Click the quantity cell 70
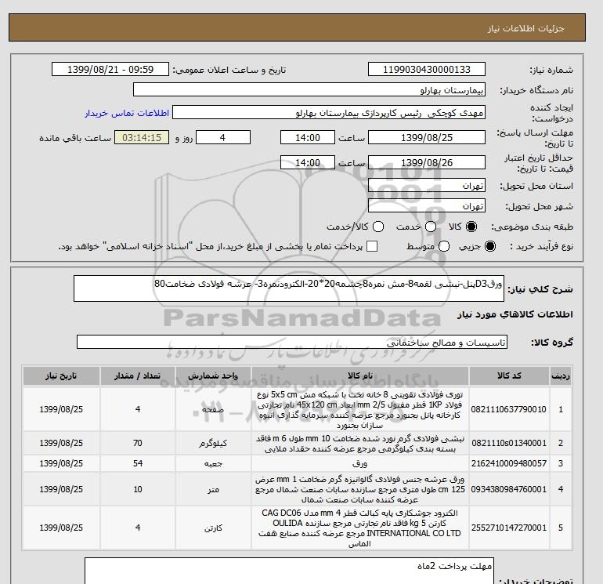This screenshot has width=603, height=584. click(138, 443)
